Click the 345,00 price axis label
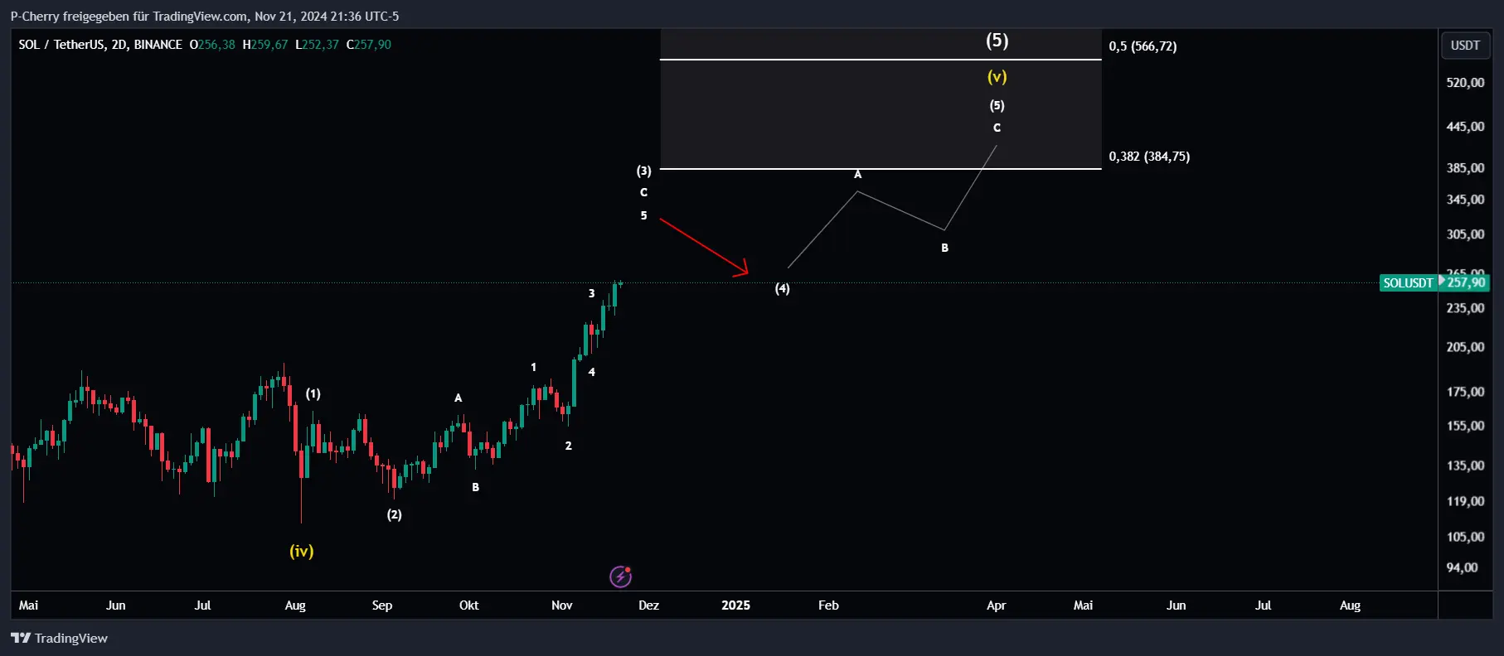 pos(1465,200)
